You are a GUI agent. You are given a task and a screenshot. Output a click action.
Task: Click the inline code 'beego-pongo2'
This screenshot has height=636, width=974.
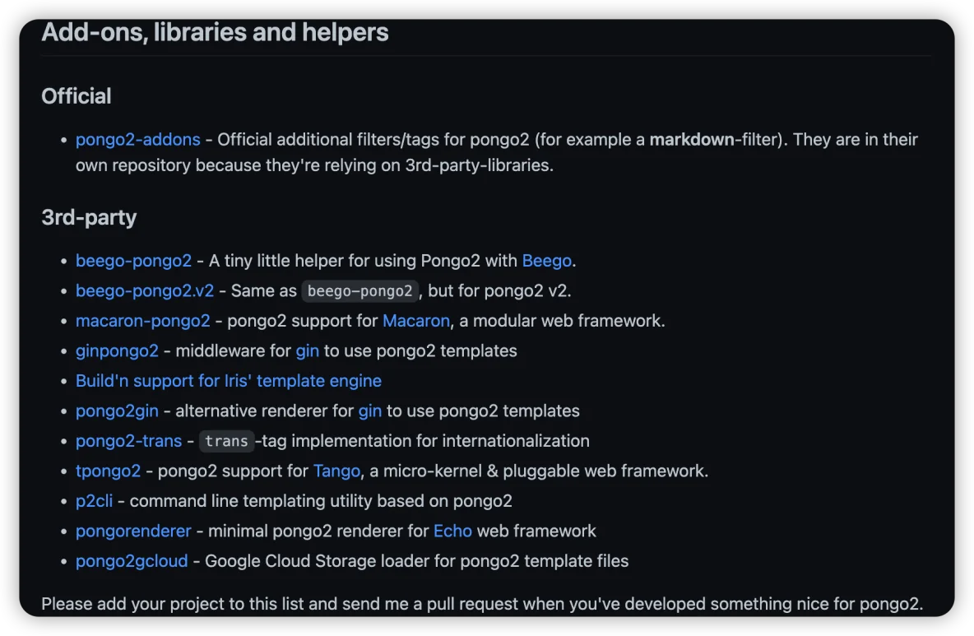point(359,290)
